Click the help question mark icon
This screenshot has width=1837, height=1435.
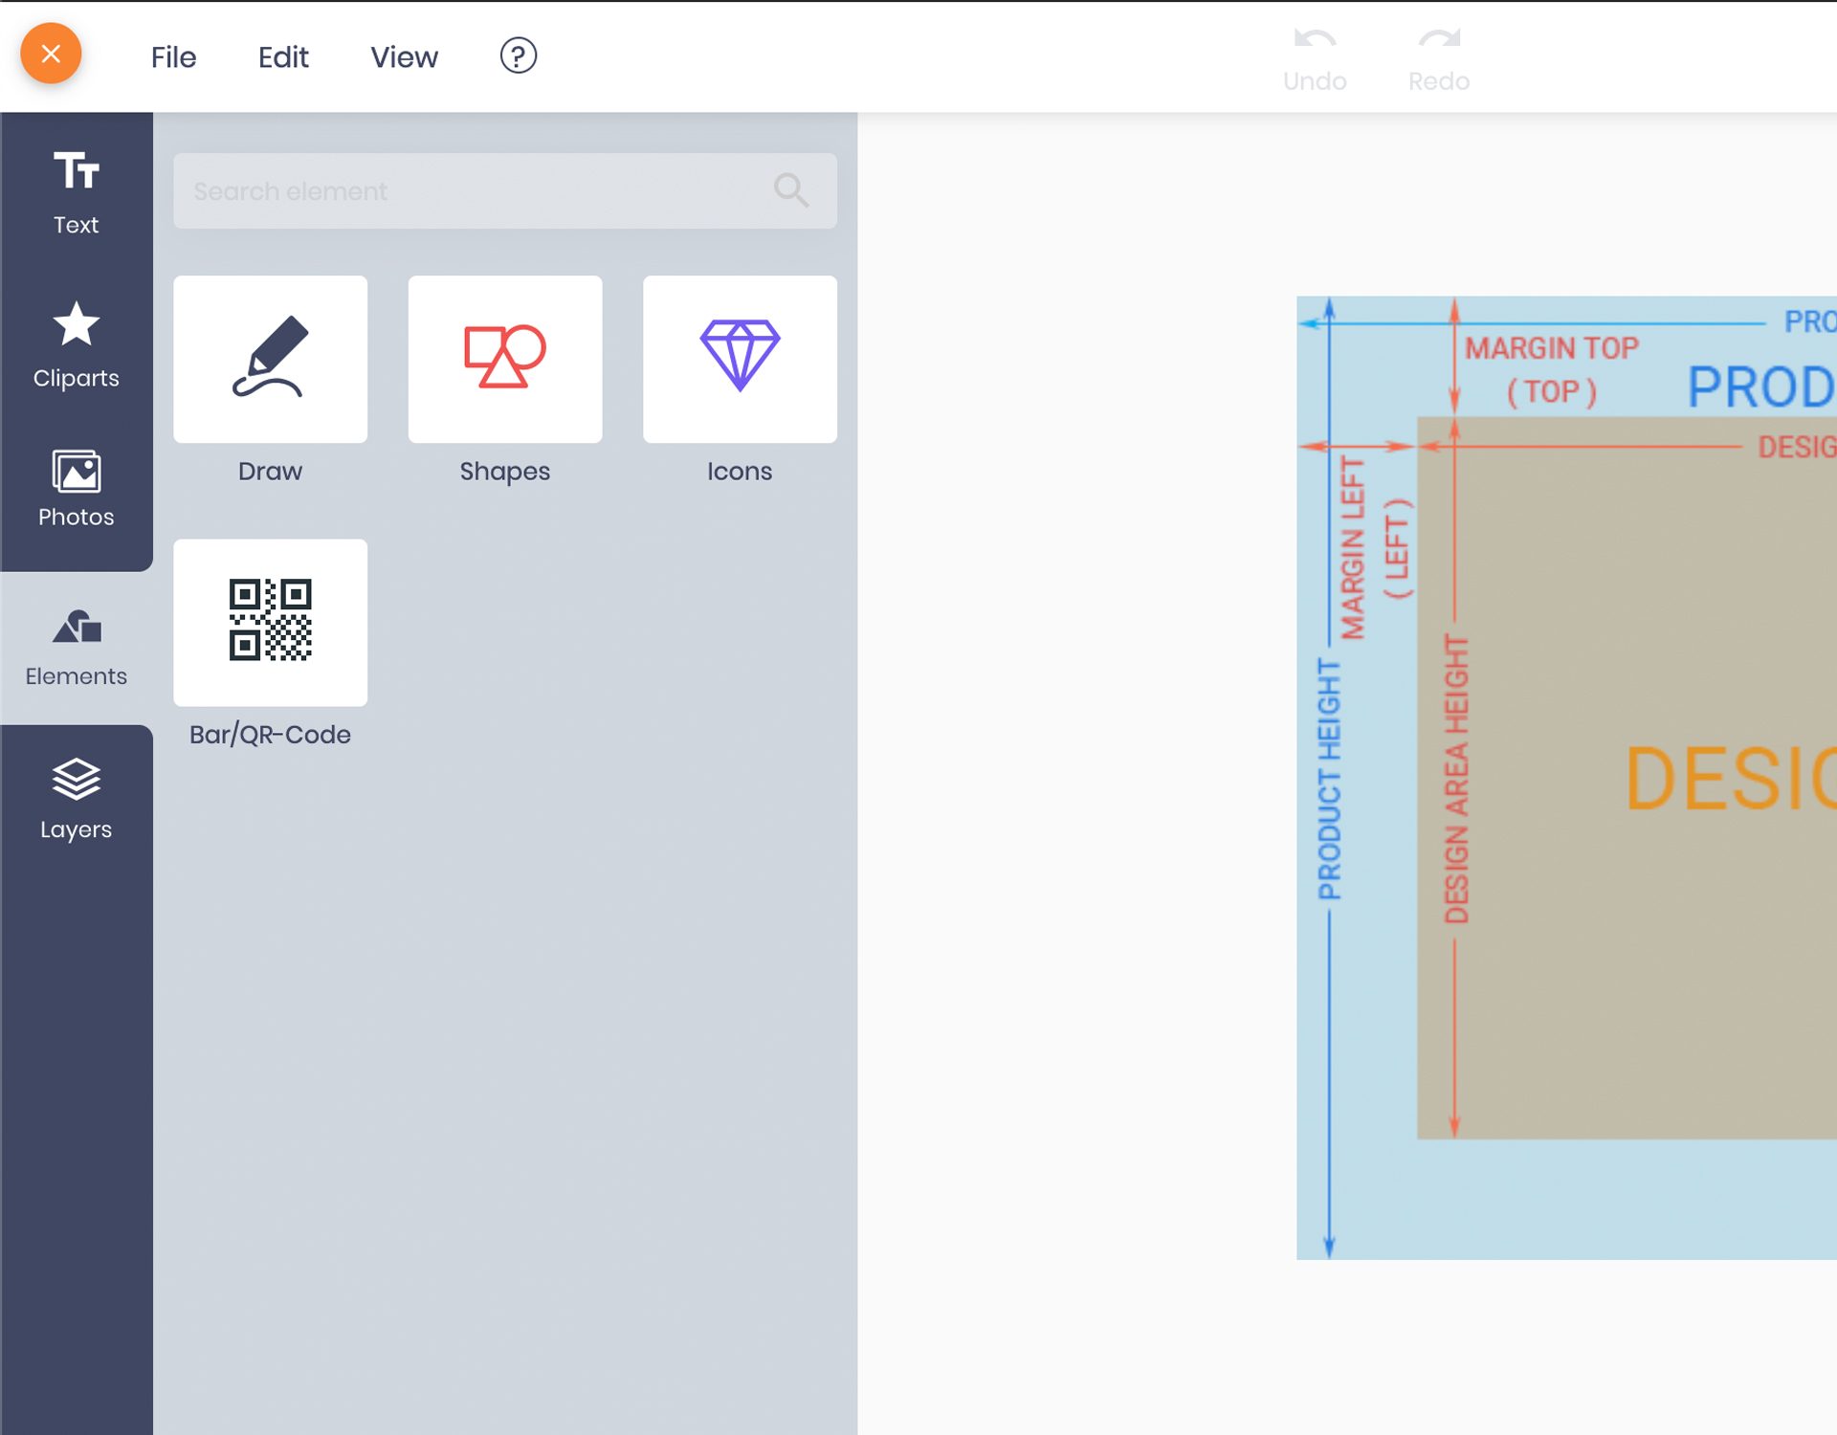click(518, 55)
